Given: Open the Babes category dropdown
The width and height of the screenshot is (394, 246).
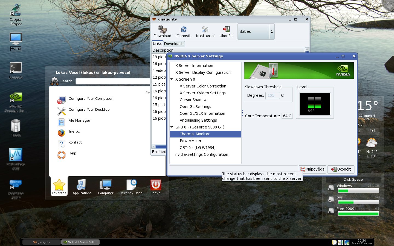Looking at the screenshot, I should (x=256, y=31).
